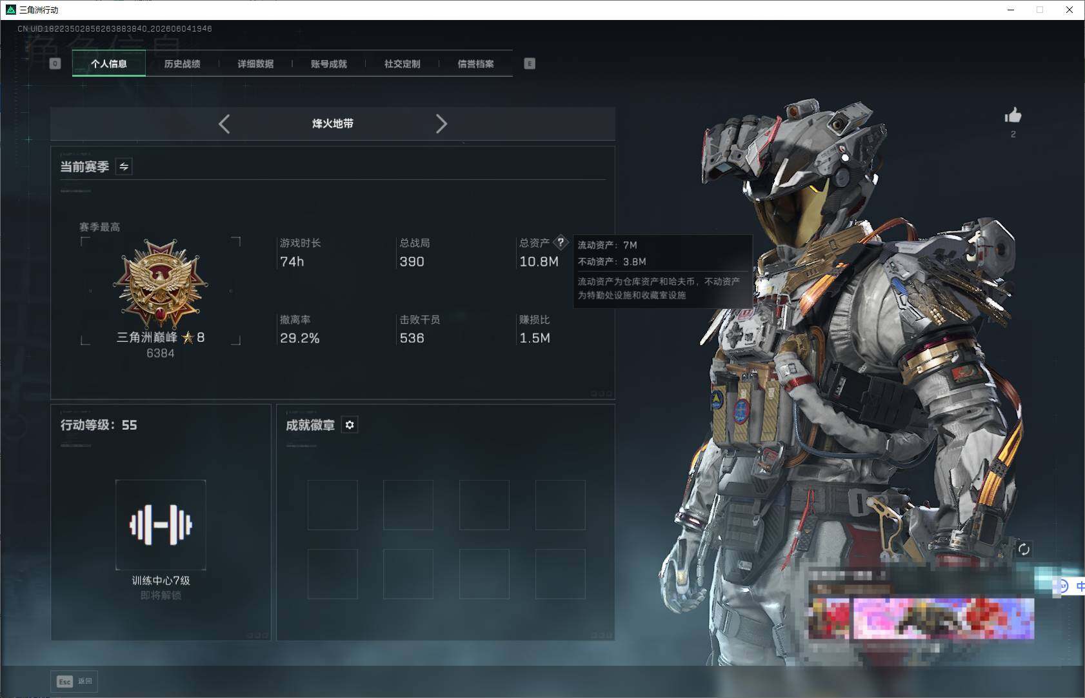Viewport: 1085px width, 698px height.
Task: Select the 社交定制 tab
Action: pyautogui.click(x=402, y=63)
